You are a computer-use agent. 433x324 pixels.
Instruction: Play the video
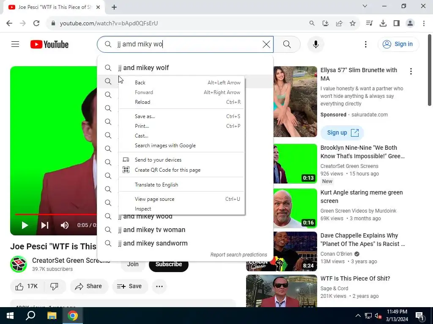[x=25, y=225]
